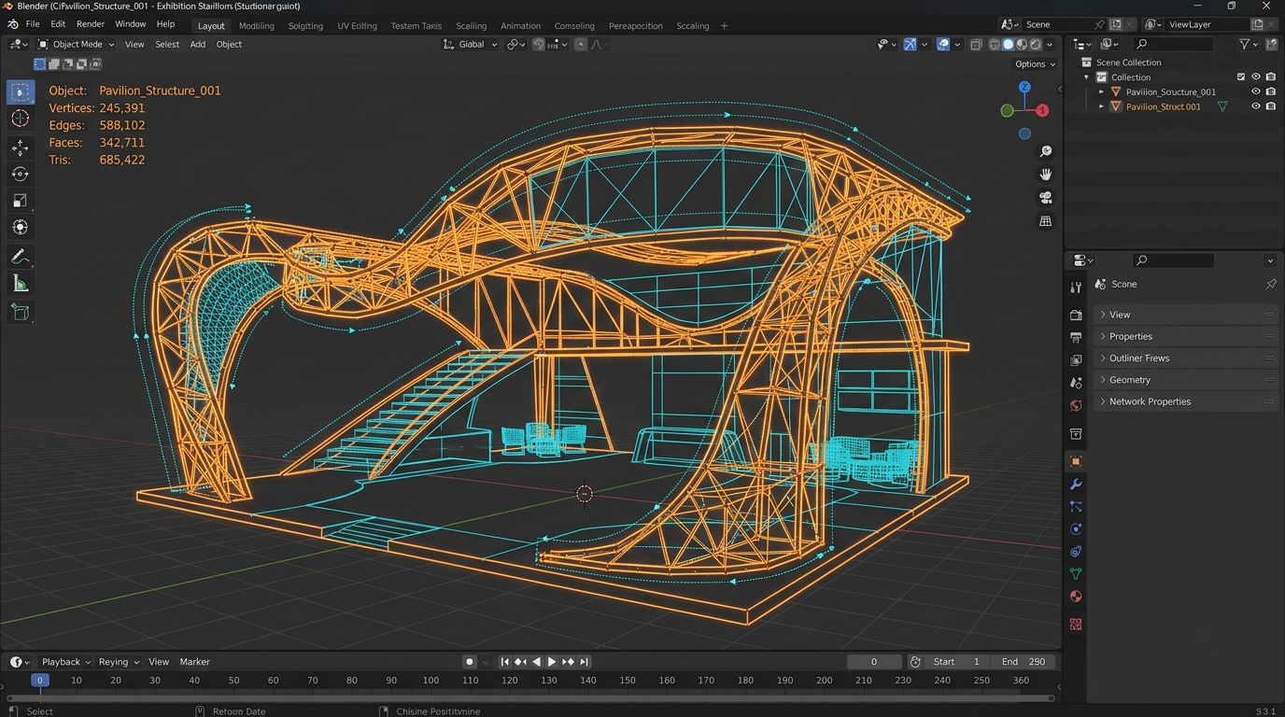The width and height of the screenshot is (1285, 717).
Task: Open the Modifiers wrench properties tab
Action: [x=1076, y=485]
